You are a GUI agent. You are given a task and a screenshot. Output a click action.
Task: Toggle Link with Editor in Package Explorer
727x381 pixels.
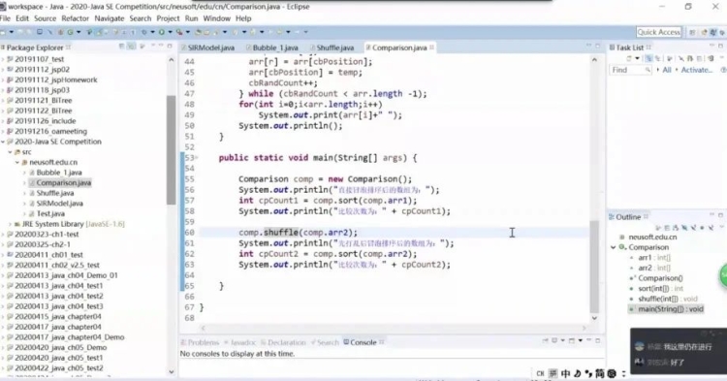[132, 47]
